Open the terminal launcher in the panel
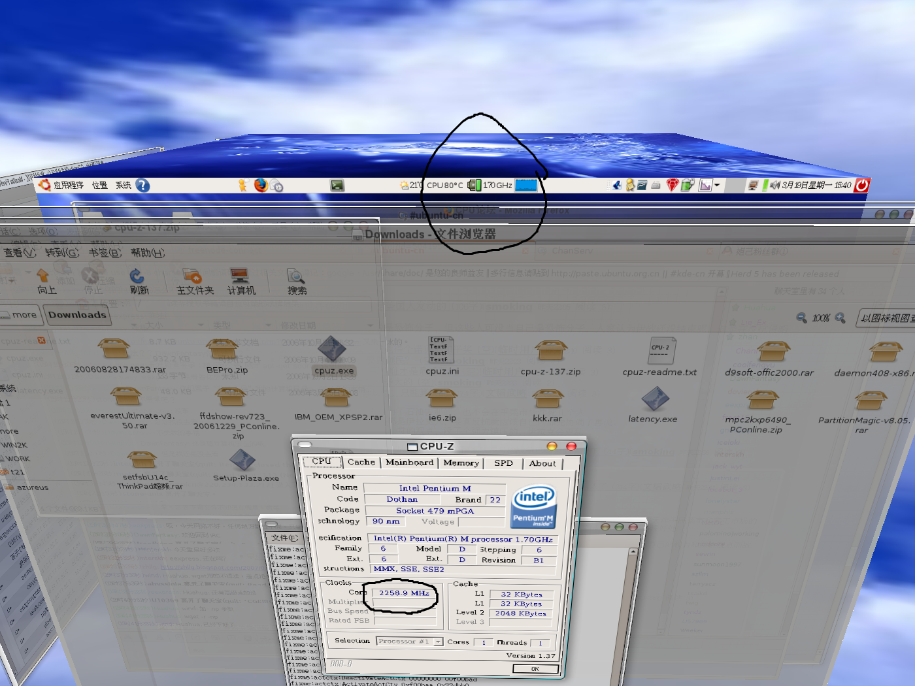This screenshot has width=915, height=686. 337,186
